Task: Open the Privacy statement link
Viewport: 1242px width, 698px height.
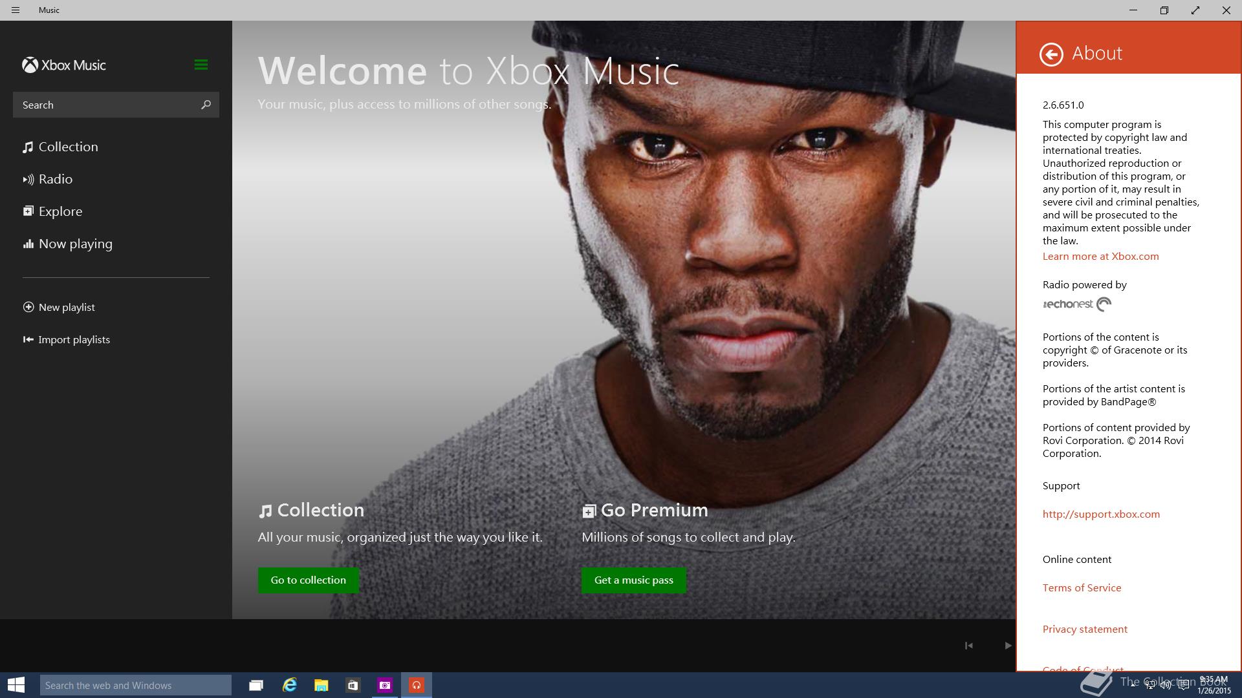Action: click(1085, 629)
